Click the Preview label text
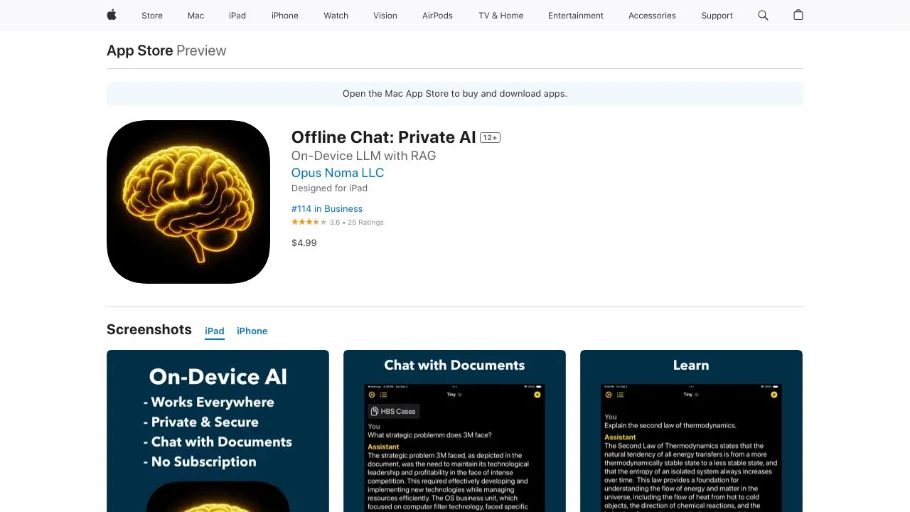This screenshot has height=512, width=910. coord(201,50)
